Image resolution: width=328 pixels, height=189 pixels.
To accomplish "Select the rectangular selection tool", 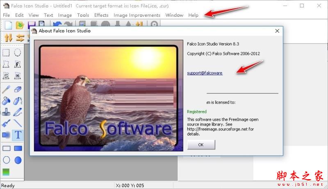I will tap(6, 53).
